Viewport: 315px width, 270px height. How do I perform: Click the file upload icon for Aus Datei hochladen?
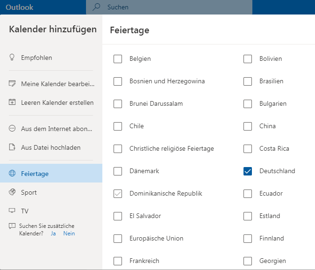click(x=12, y=147)
